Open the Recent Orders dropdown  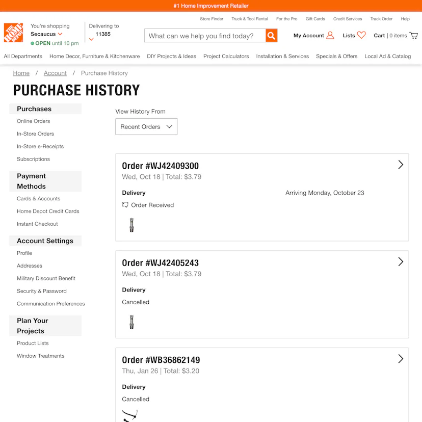pos(146,126)
